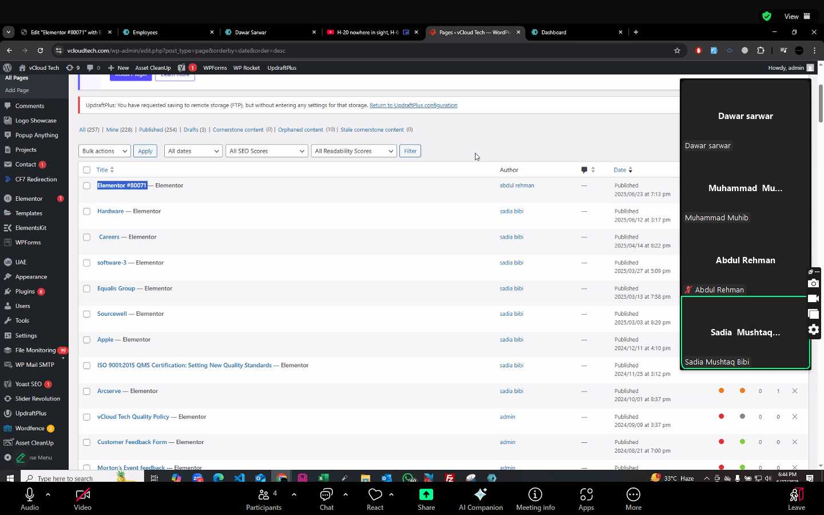824x515 pixels.
Task: Tick the checkbox for Elementor #80071
Action: click(86, 185)
